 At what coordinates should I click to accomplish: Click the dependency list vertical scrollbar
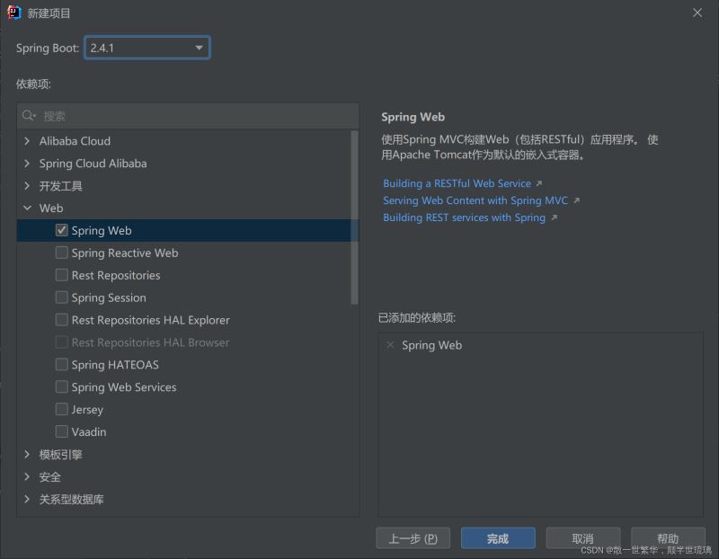354,216
